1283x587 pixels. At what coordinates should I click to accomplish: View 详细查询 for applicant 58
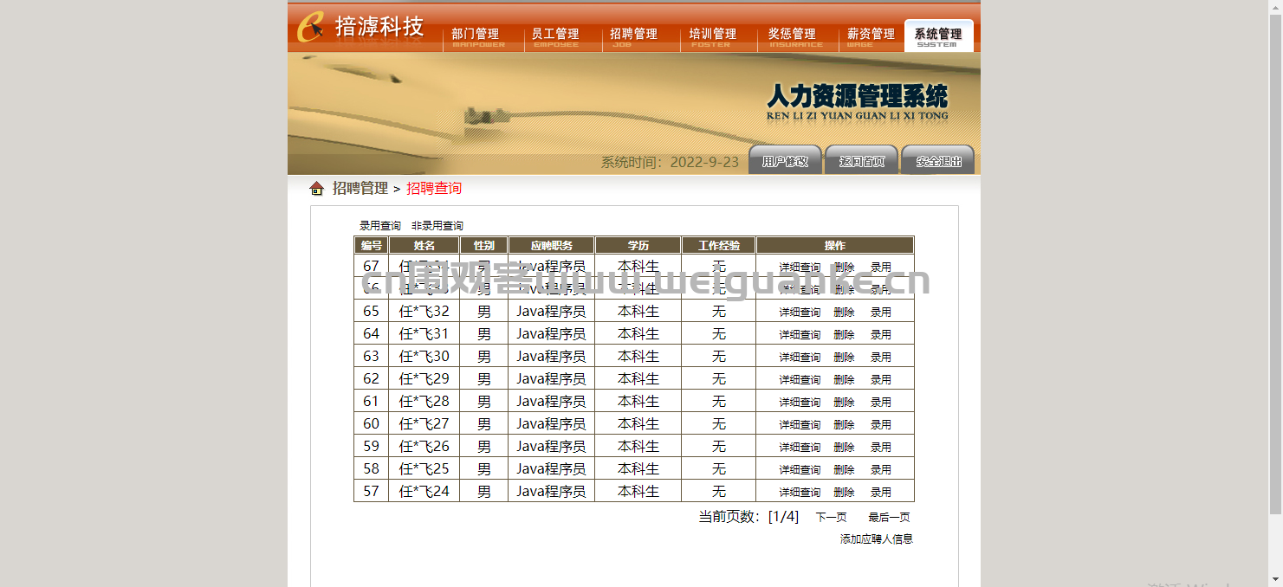[800, 470]
